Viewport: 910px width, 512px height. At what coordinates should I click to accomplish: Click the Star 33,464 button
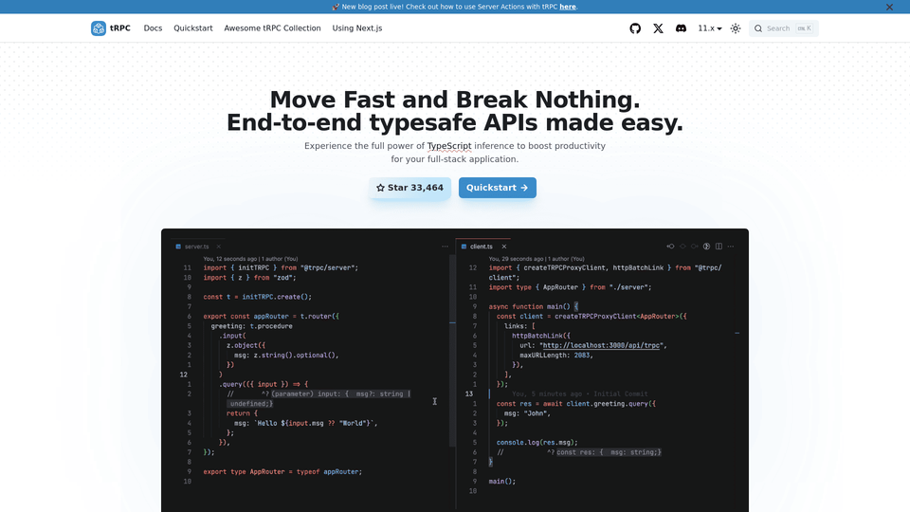409,188
